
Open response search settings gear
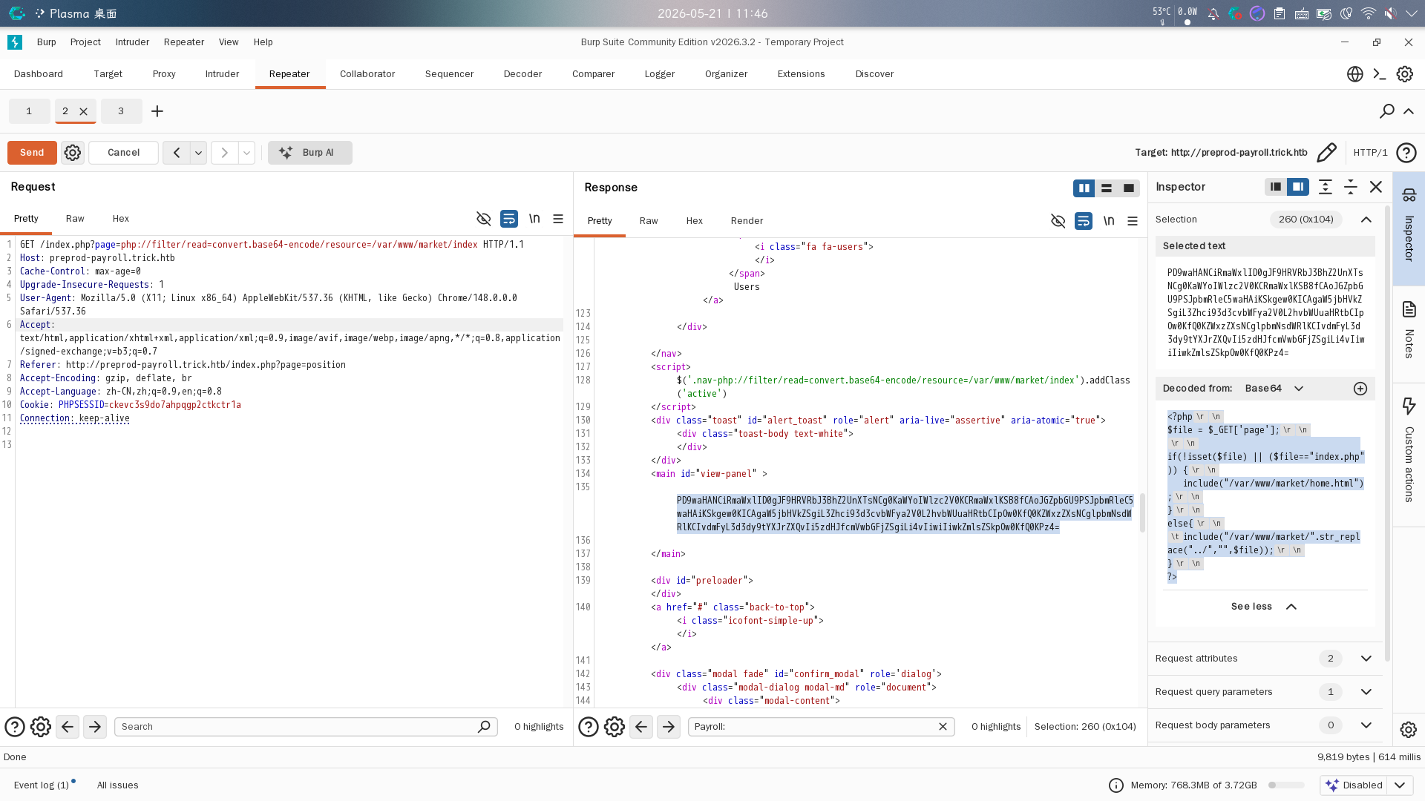pos(615,727)
